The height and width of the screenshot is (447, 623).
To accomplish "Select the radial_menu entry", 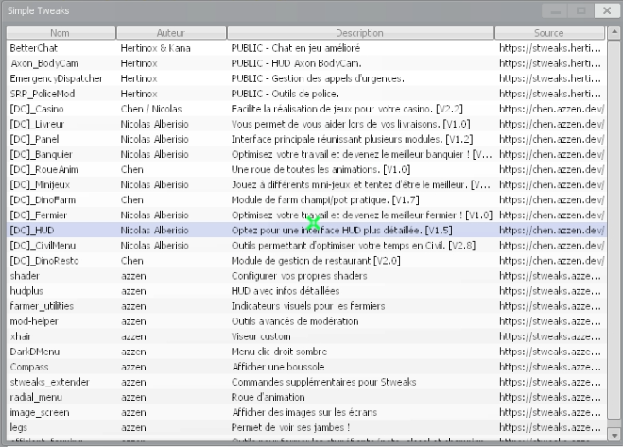I will (x=35, y=397).
